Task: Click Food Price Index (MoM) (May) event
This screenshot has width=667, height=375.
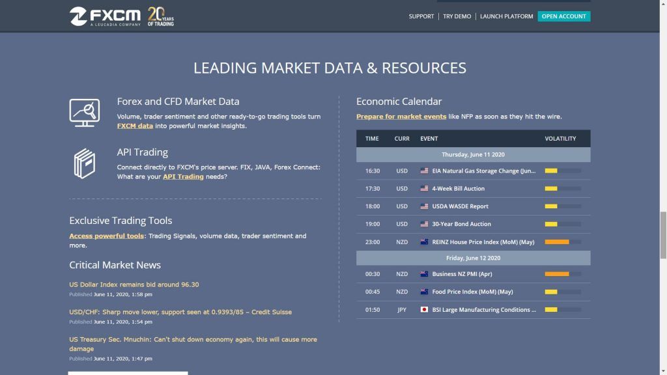Action: [473, 292]
